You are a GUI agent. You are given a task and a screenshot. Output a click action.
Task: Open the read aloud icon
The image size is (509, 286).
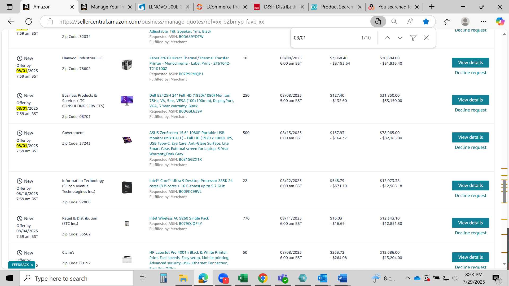410,21
